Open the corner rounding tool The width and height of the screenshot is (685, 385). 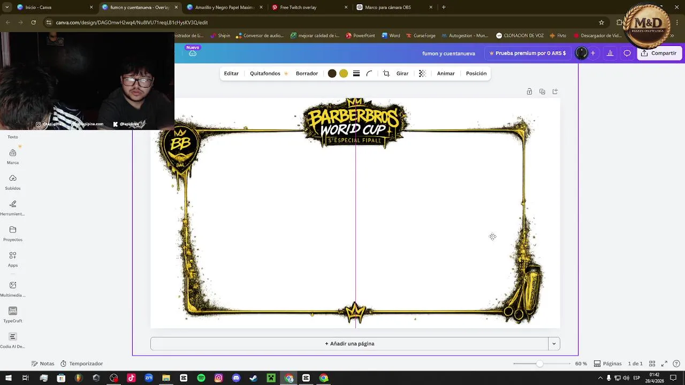tap(369, 74)
